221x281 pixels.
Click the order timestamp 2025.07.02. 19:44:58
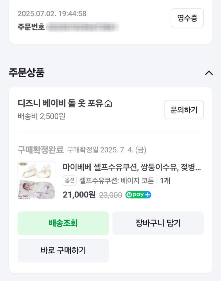[52, 14]
